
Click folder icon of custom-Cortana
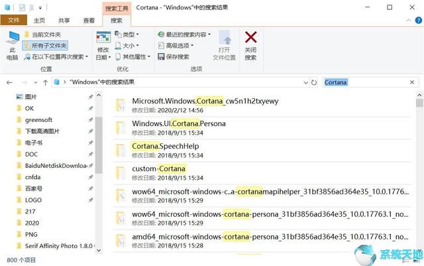coord(121,173)
